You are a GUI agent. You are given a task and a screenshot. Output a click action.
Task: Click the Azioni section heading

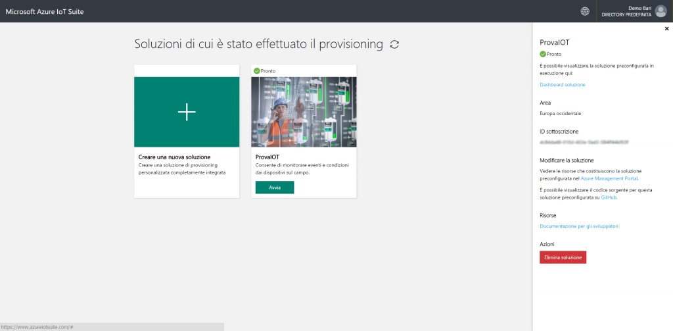[x=547, y=244]
